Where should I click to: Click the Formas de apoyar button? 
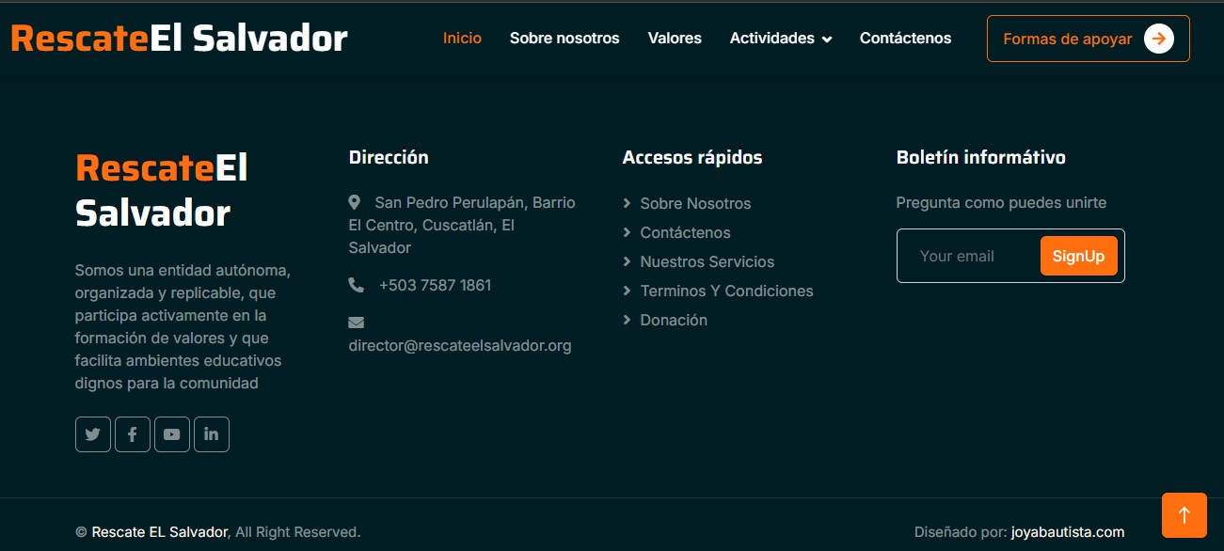[x=1088, y=39]
